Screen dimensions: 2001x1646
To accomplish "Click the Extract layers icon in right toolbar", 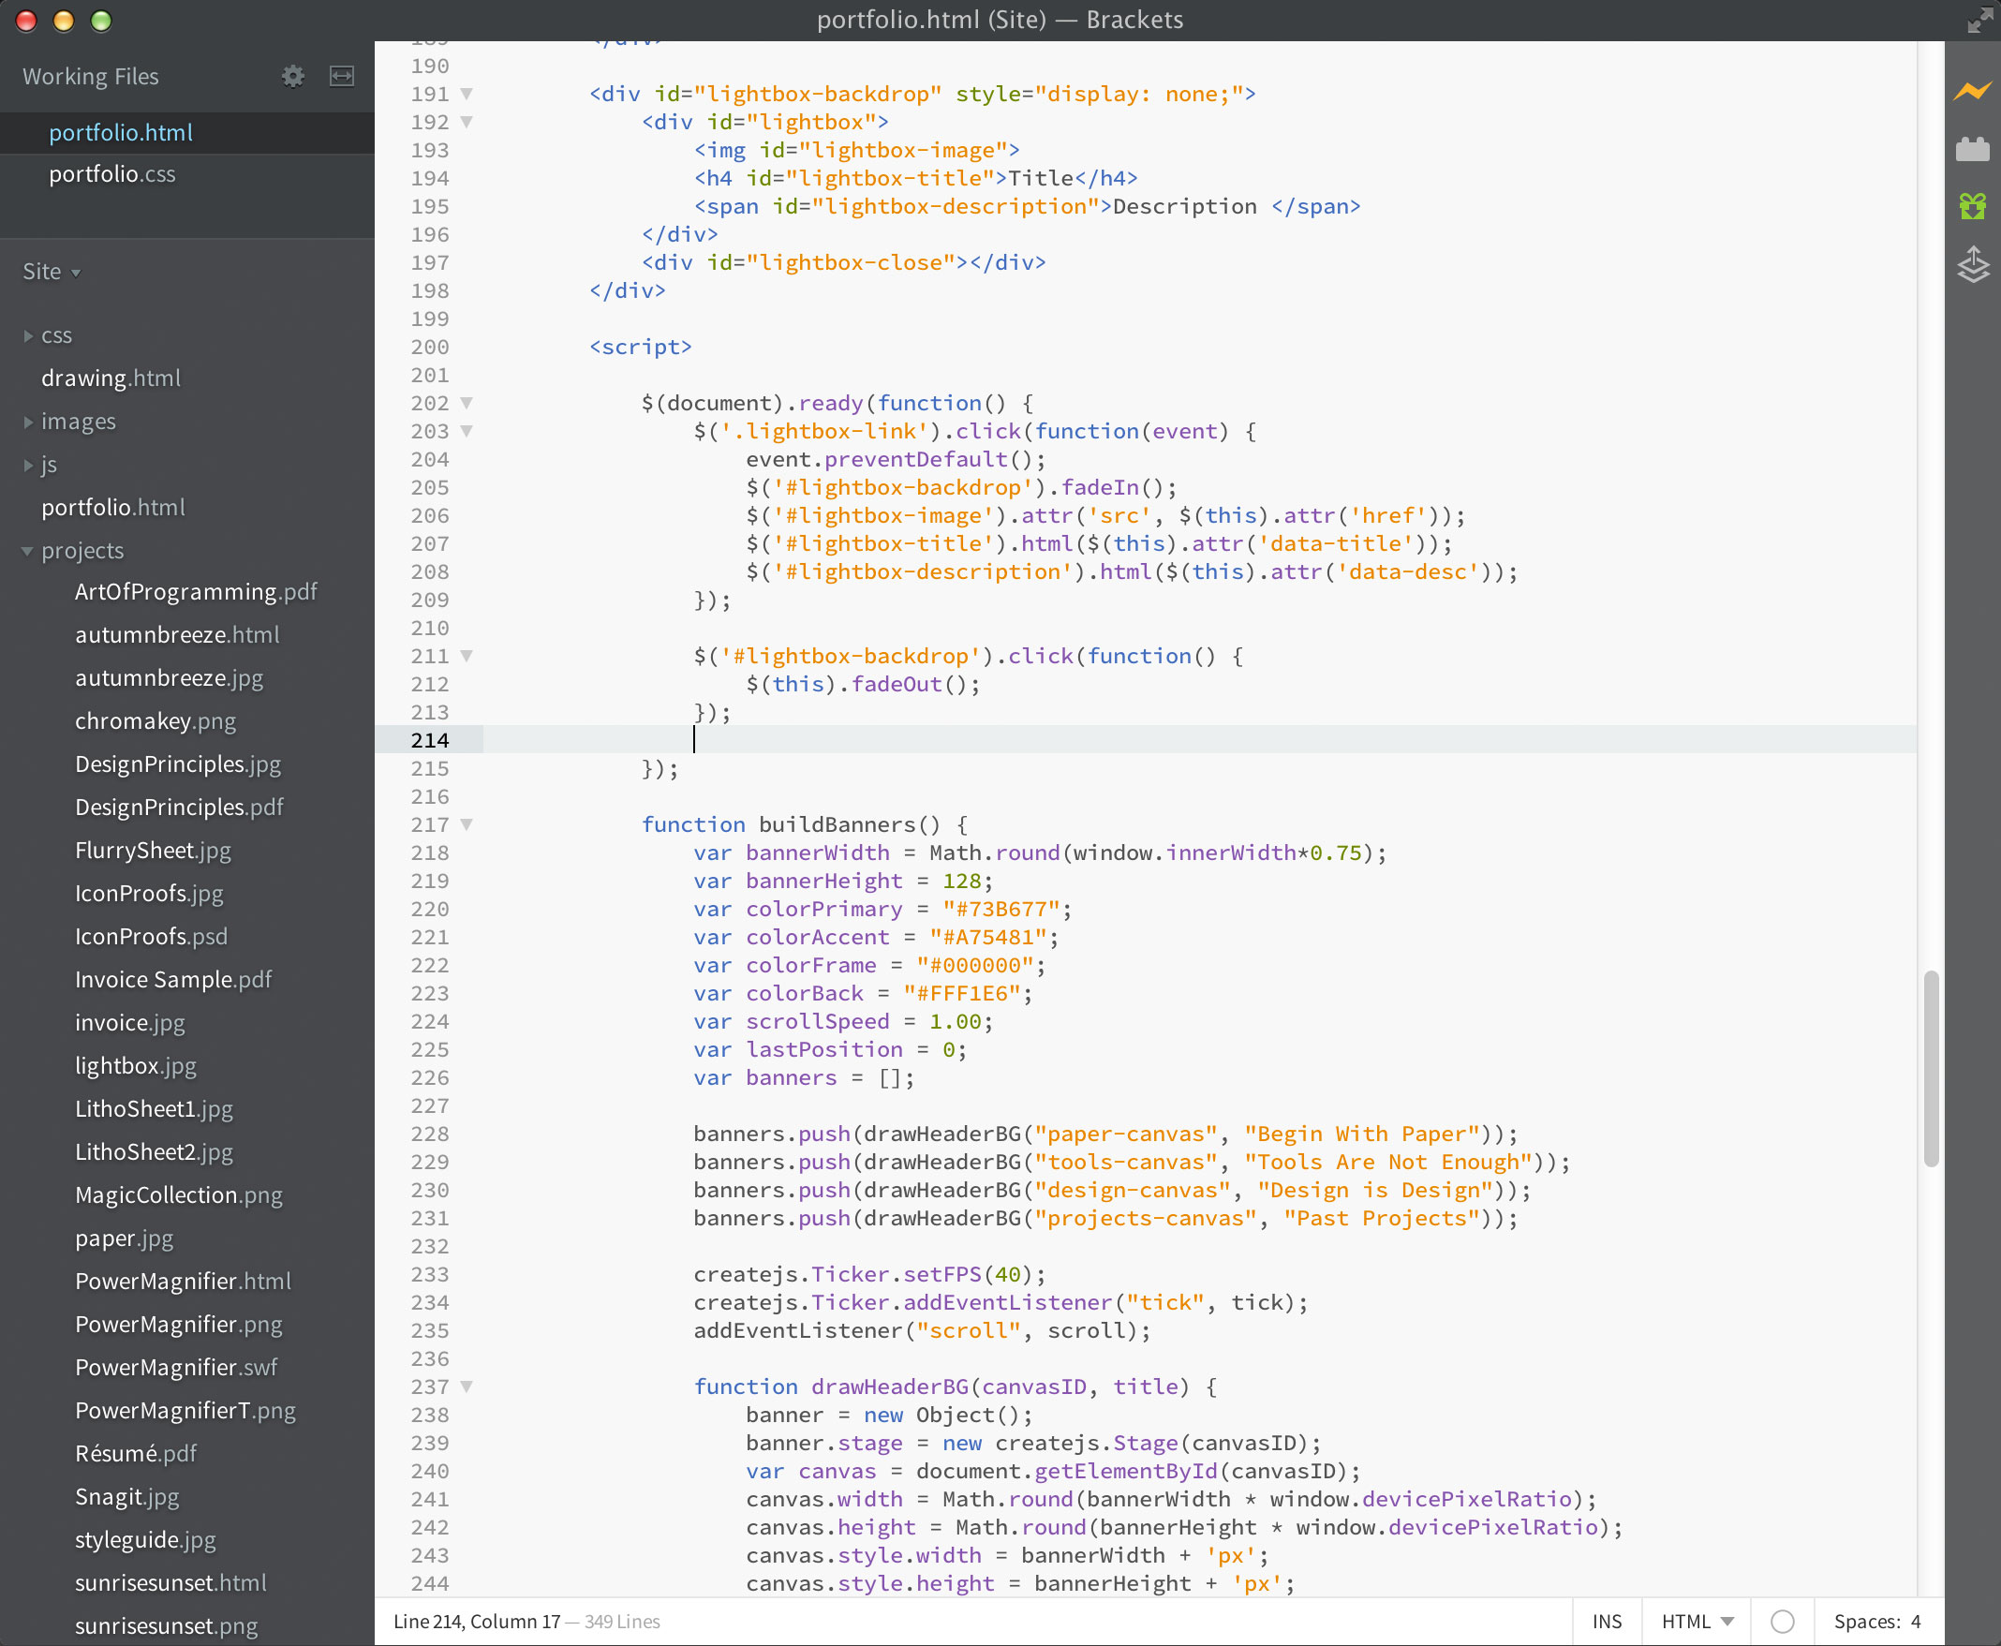I will 1972,264.
